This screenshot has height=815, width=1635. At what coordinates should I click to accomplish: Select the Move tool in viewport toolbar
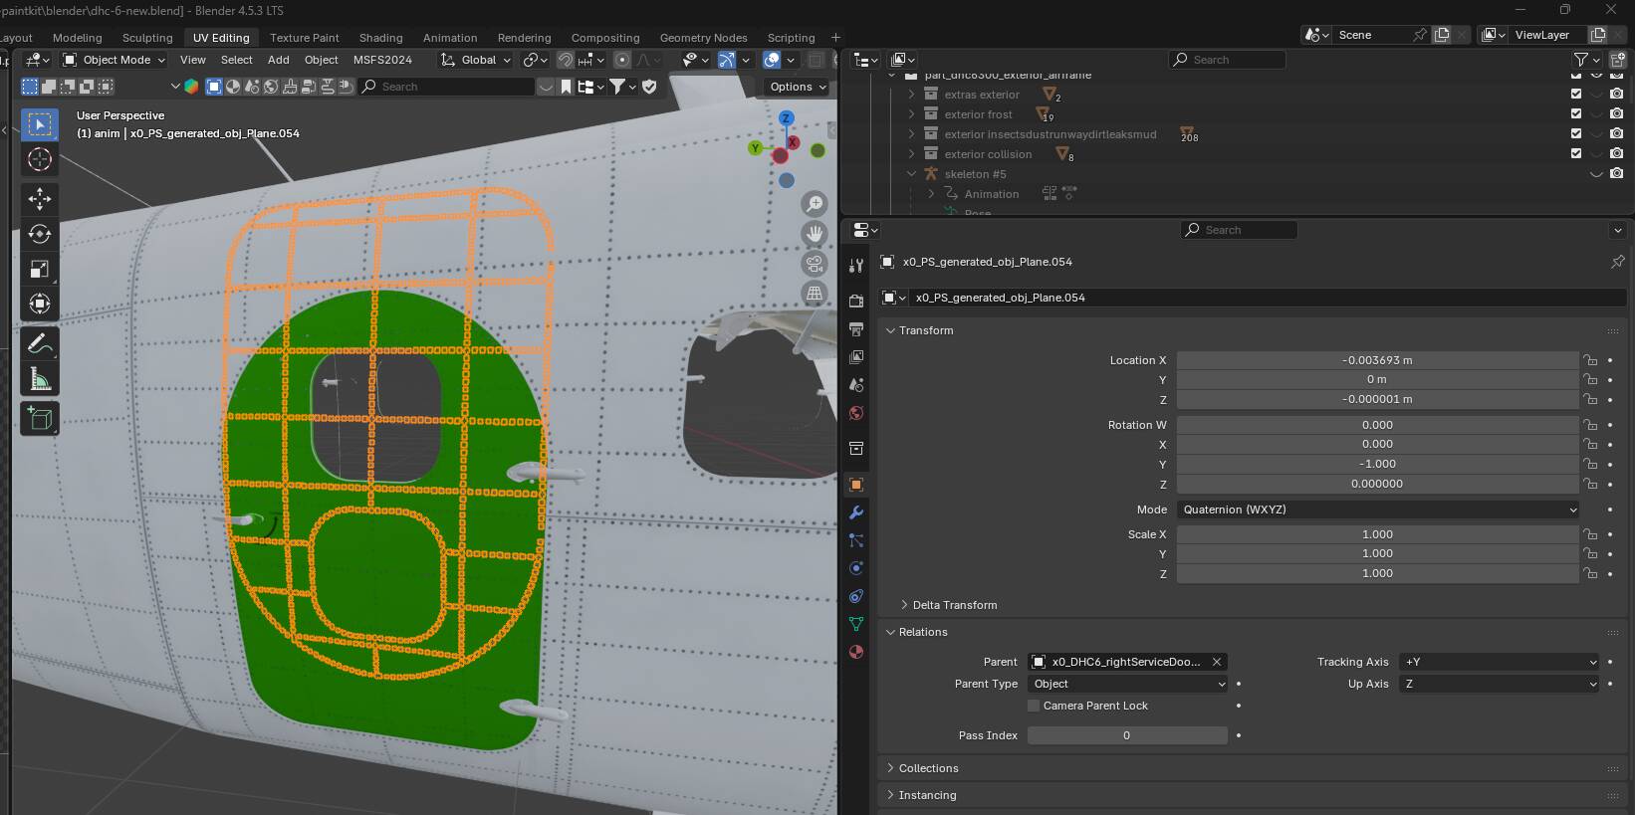(40, 199)
